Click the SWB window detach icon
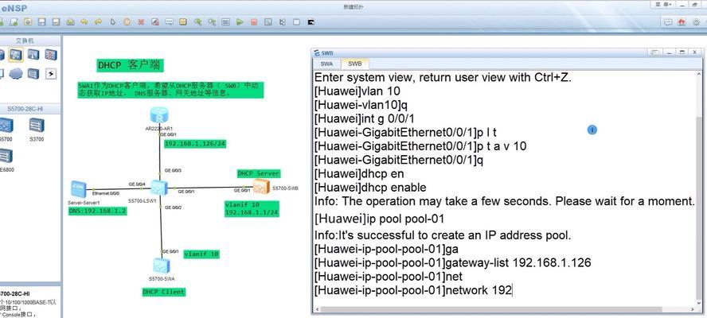Image resolution: width=707 pixels, height=318 pixels. click(654, 52)
